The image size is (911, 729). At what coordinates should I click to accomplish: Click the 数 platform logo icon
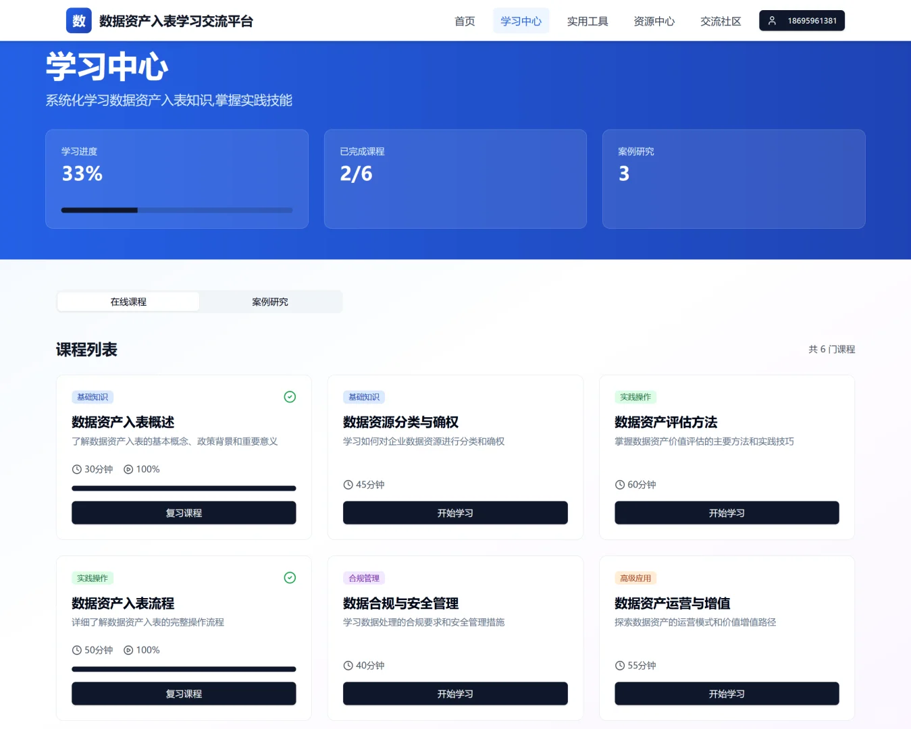pos(78,20)
